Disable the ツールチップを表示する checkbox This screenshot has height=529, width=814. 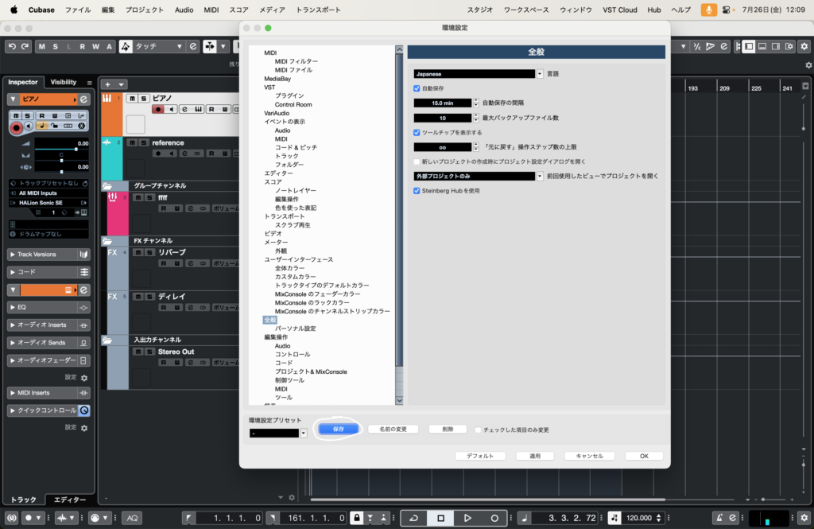click(x=417, y=132)
